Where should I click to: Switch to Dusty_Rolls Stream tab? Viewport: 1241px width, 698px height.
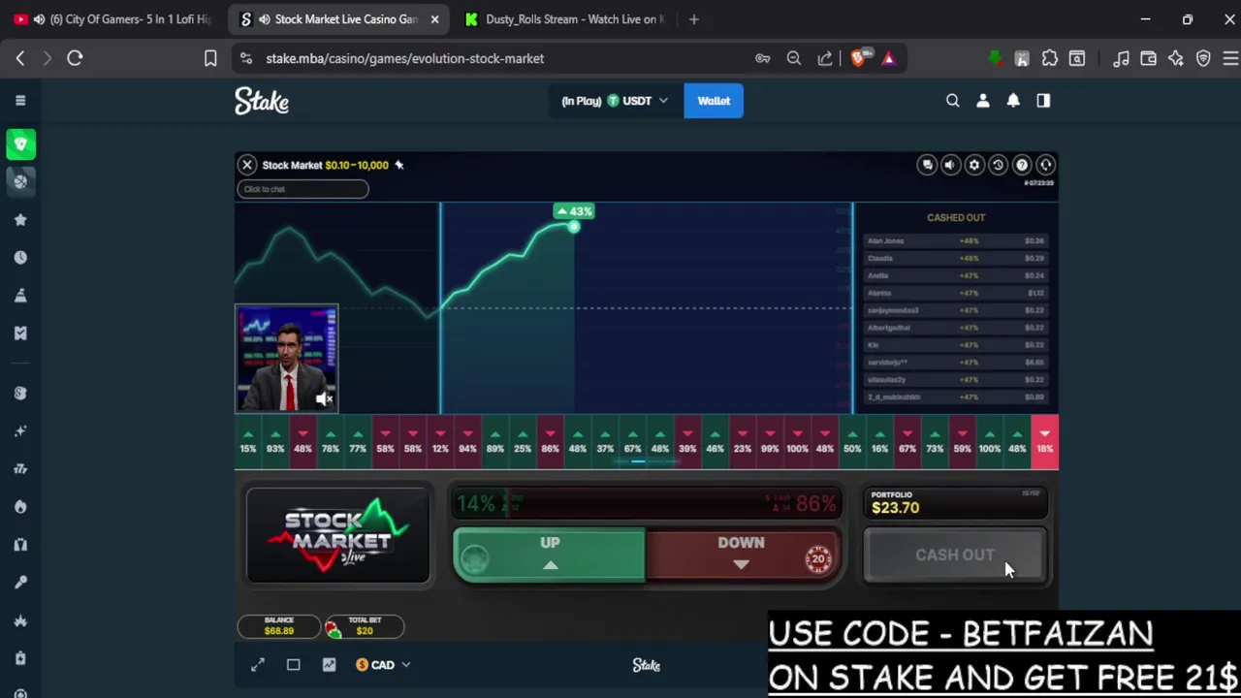[563, 19]
